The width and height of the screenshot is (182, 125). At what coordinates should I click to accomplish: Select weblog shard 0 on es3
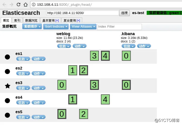(x=62, y=85)
